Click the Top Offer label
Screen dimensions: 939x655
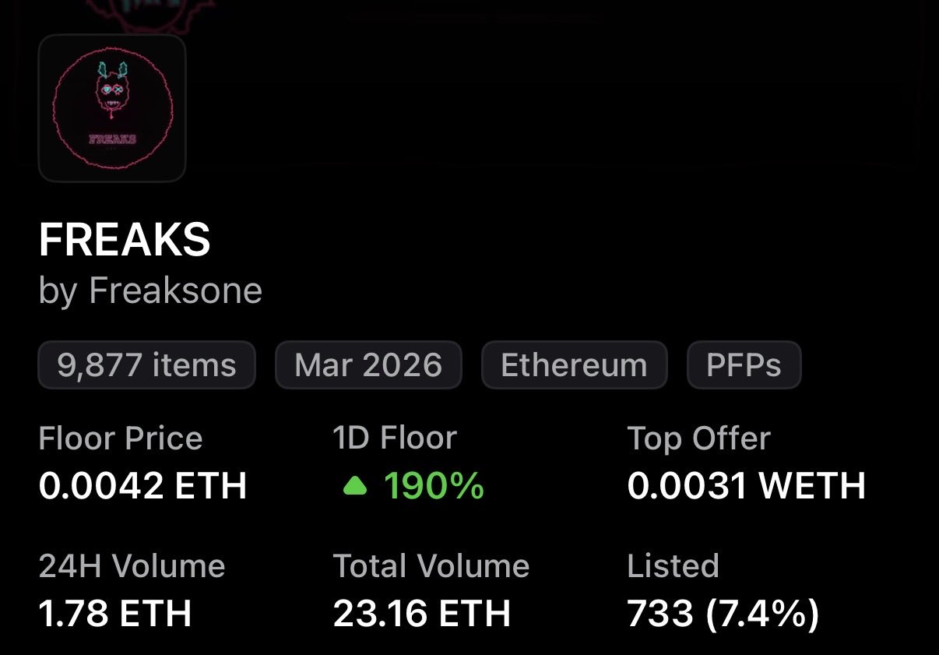click(698, 438)
